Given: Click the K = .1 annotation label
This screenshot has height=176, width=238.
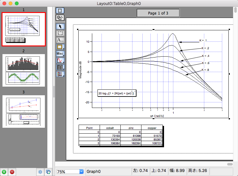Looking at the screenshot, I should coord(203,41).
